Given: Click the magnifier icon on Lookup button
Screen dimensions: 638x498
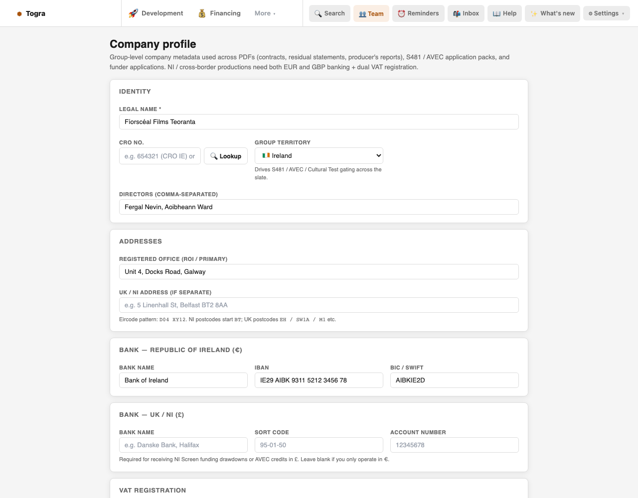Looking at the screenshot, I should [x=214, y=156].
